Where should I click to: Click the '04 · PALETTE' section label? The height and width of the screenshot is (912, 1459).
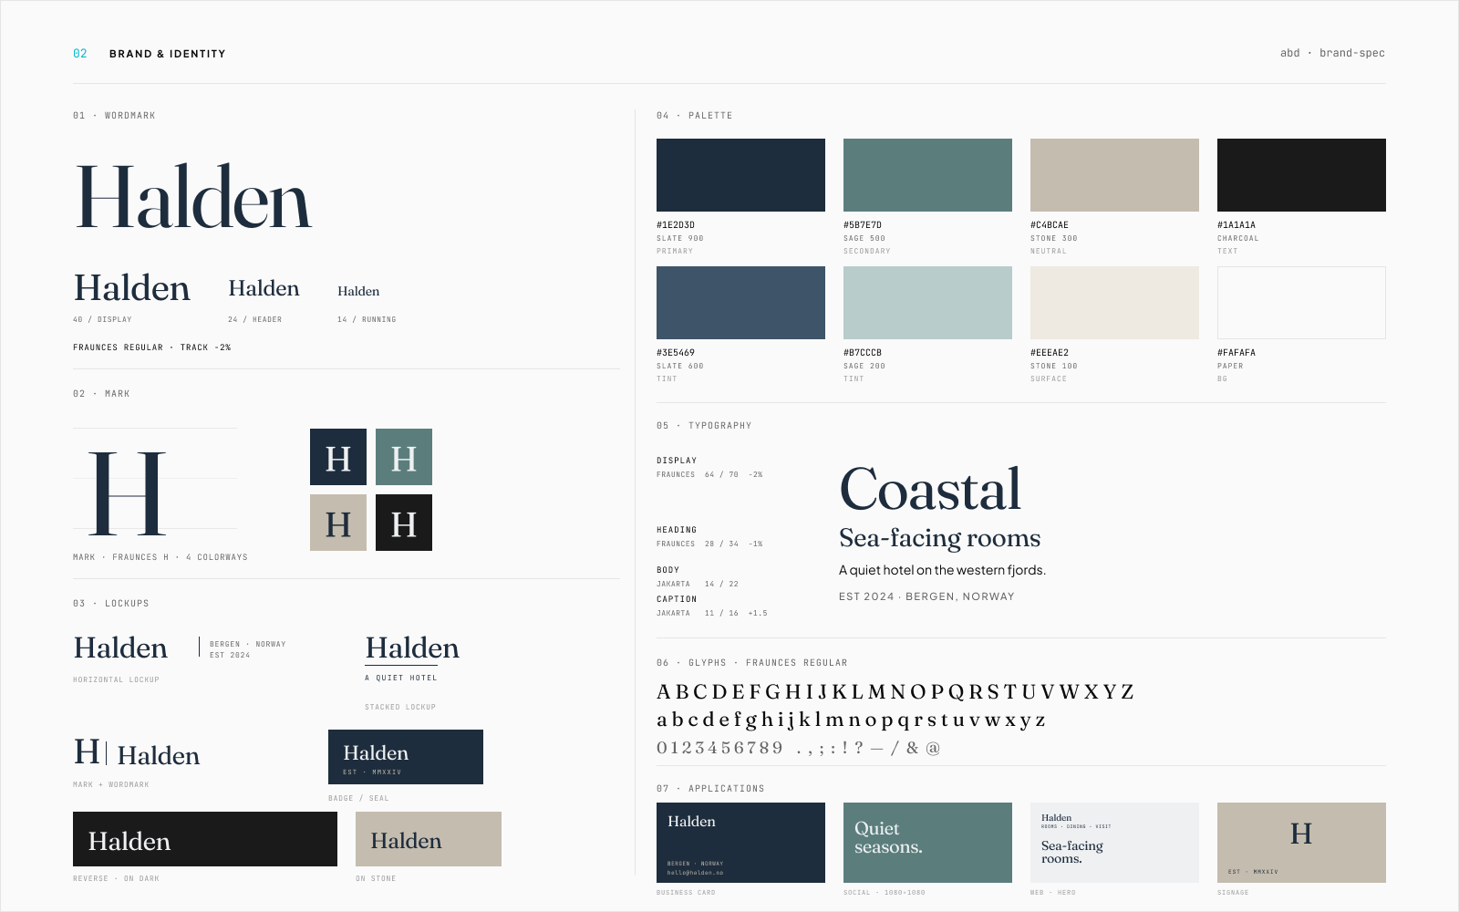695,116
